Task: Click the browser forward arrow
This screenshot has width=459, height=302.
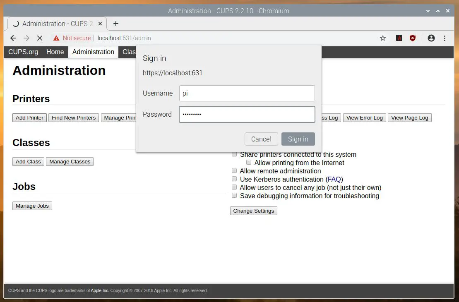Action: point(26,38)
